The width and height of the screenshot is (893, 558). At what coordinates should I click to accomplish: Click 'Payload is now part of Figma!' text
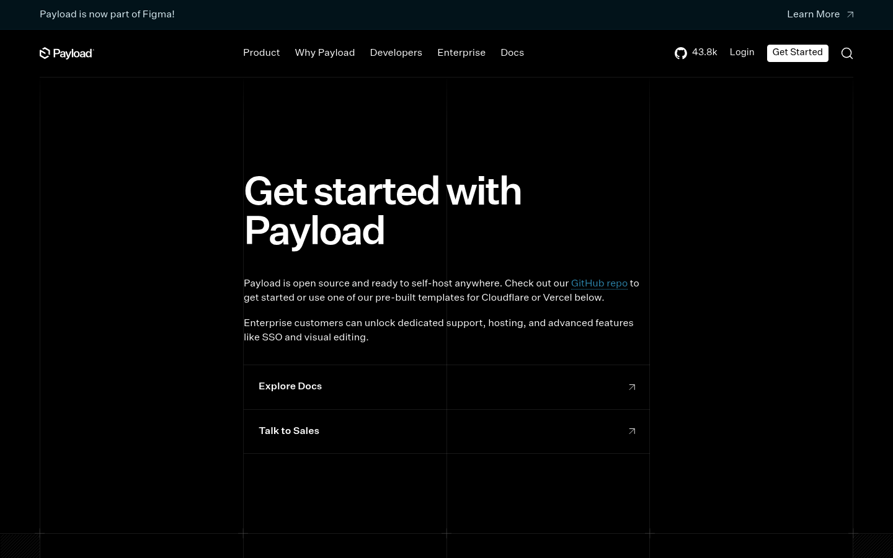107,14
